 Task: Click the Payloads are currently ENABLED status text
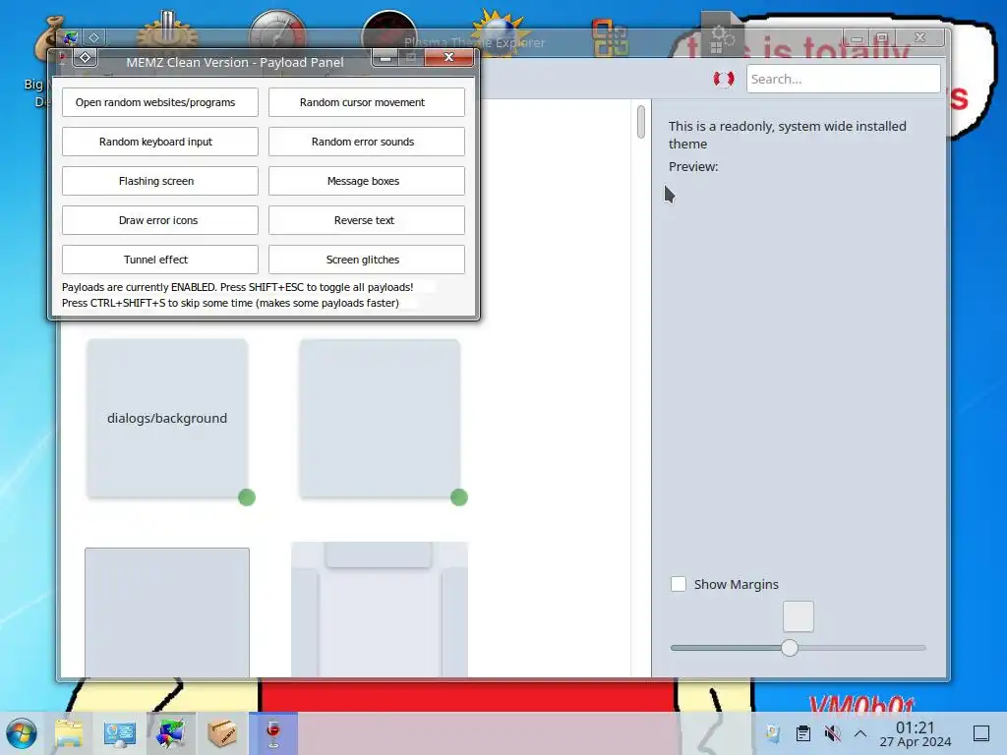237,287
